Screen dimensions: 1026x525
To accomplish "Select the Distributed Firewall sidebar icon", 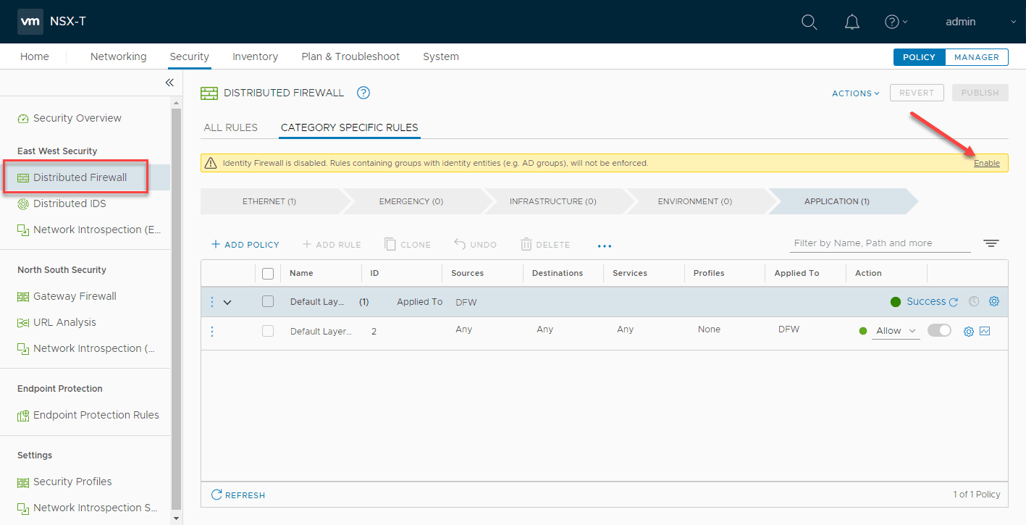I will tap(22, 177).
